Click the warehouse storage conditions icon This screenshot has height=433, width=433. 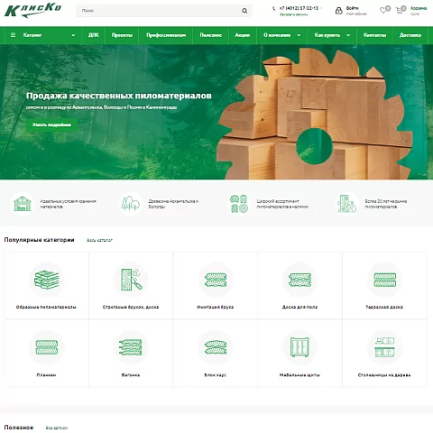click(x=23, y=204)
